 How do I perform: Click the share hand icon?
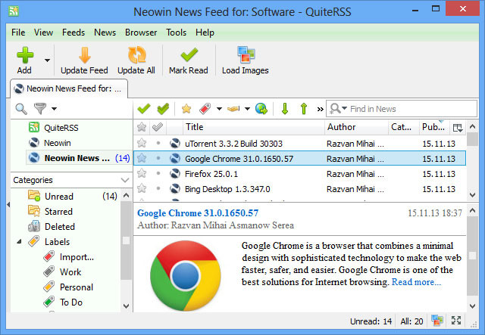(233, 109)
